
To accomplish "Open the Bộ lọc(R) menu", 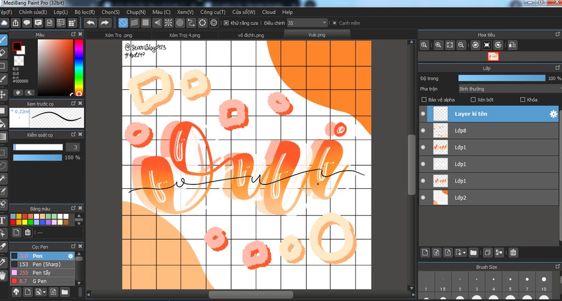I will (85, 12).
